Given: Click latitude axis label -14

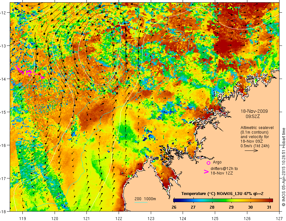Looking at the screenshot, I should (3, 79).
